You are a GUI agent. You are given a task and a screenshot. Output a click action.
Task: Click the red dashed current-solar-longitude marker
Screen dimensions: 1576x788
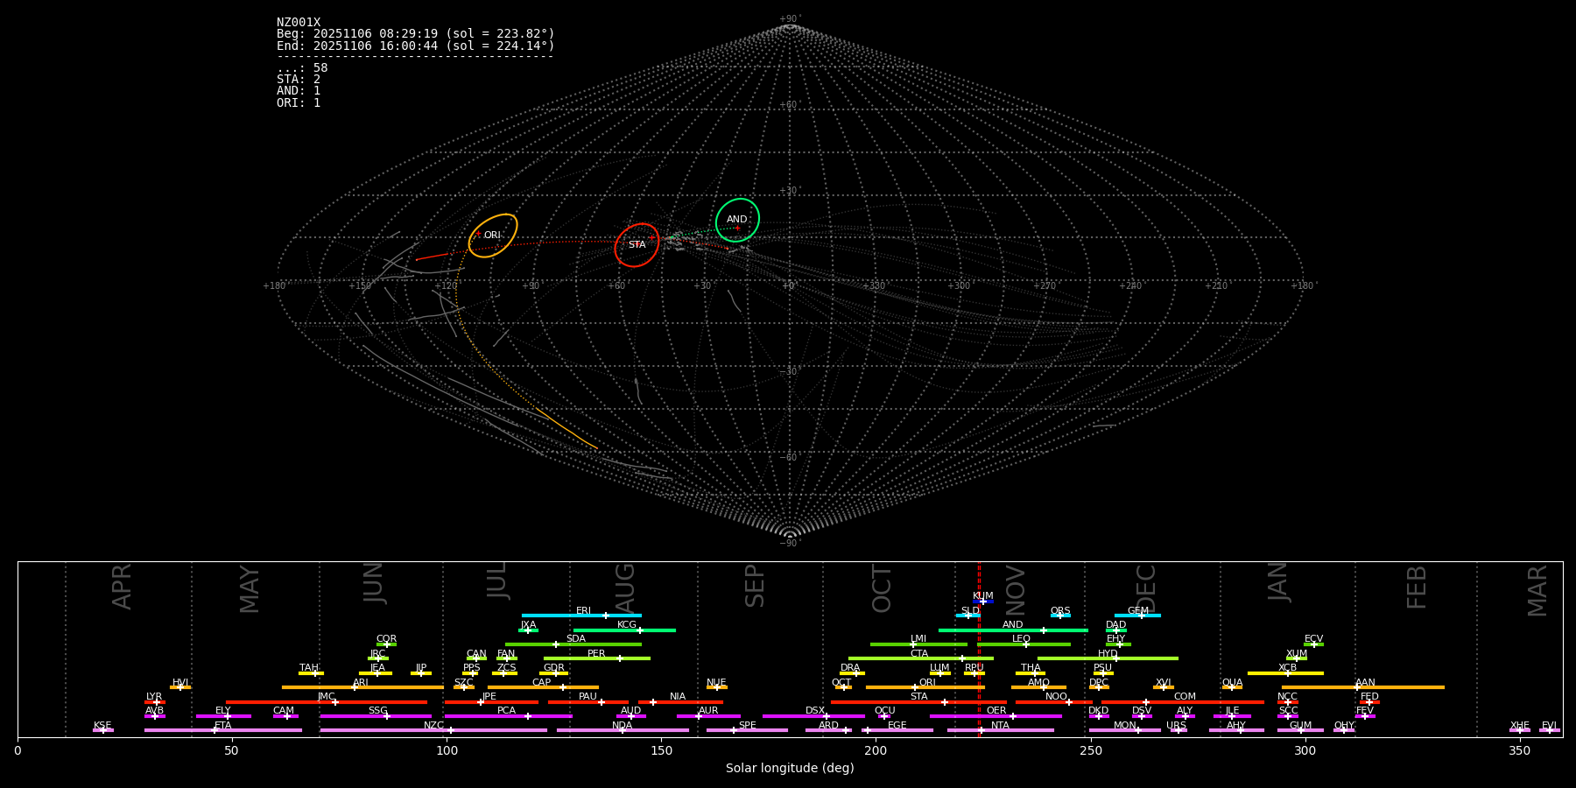pyautogui.click(x=979, y=649)
